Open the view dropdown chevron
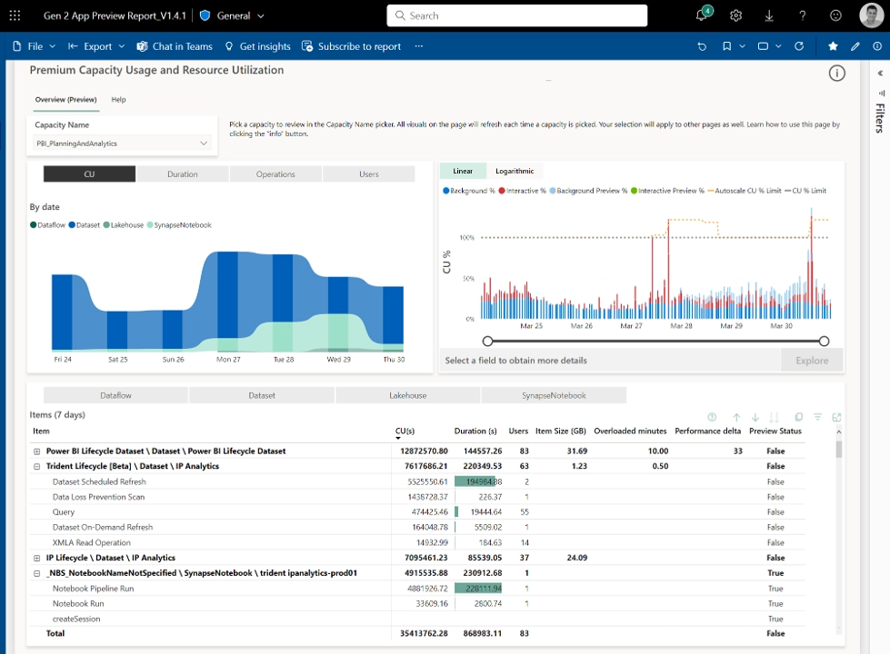 tap(778, 46)
